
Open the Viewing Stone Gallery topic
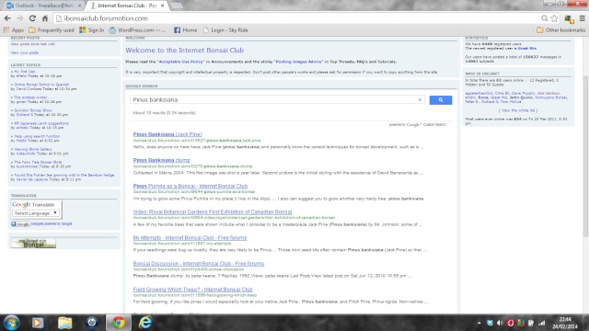coord(33,149)
